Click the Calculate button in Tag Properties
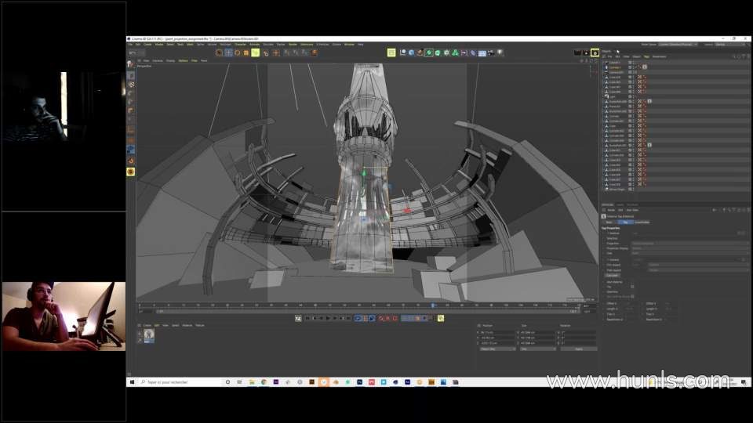Viewport: 753px width, 423px height. pos(613,276)
